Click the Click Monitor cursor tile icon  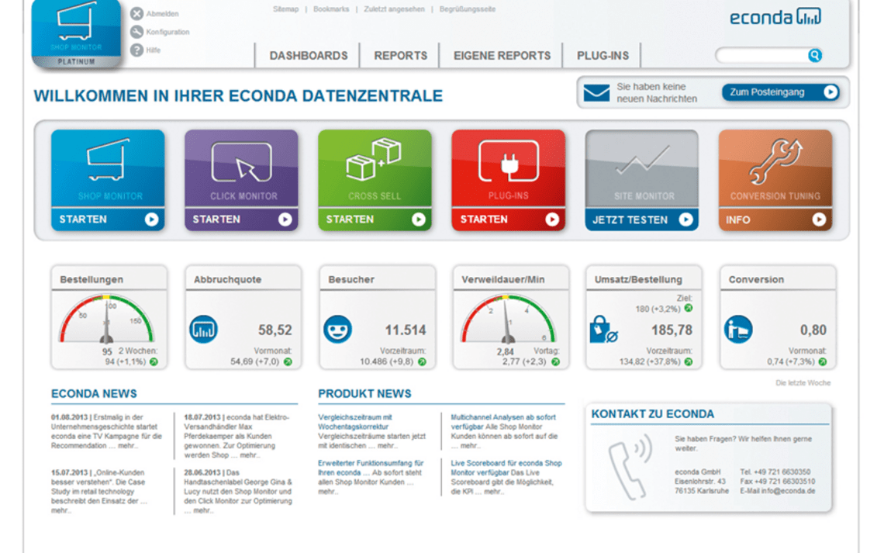coord(241,162)
